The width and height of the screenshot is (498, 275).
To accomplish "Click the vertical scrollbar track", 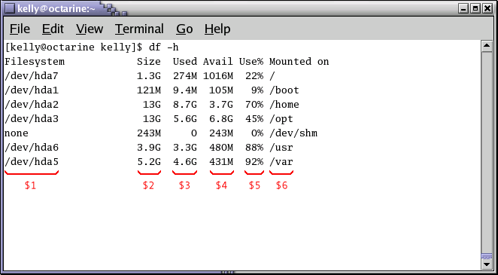I will [x=487, y=153].
